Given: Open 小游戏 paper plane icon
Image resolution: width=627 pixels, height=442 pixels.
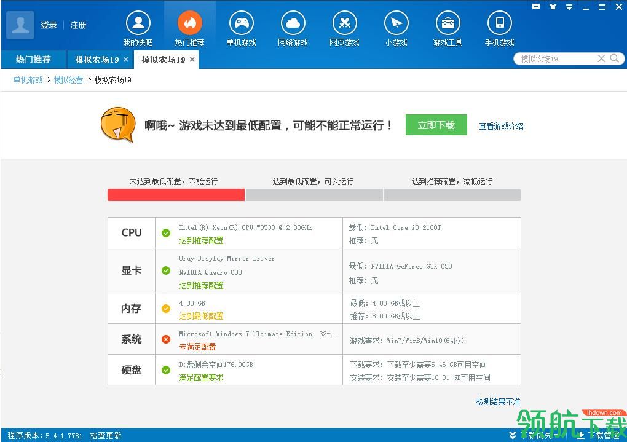Looking at the screenshot, I should coord(396,23).
